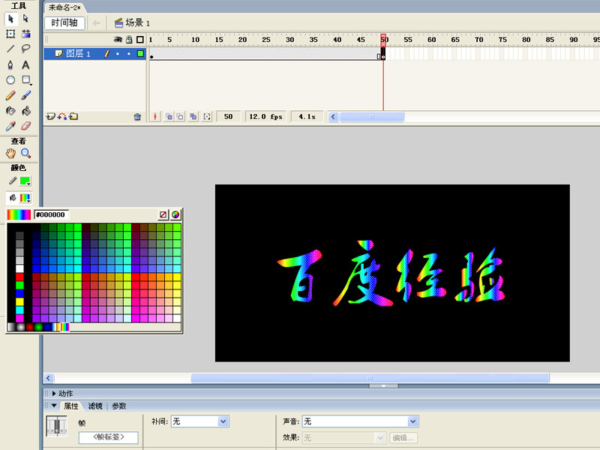Toggle show/hide all layers eye icon

tap(118, 40)
